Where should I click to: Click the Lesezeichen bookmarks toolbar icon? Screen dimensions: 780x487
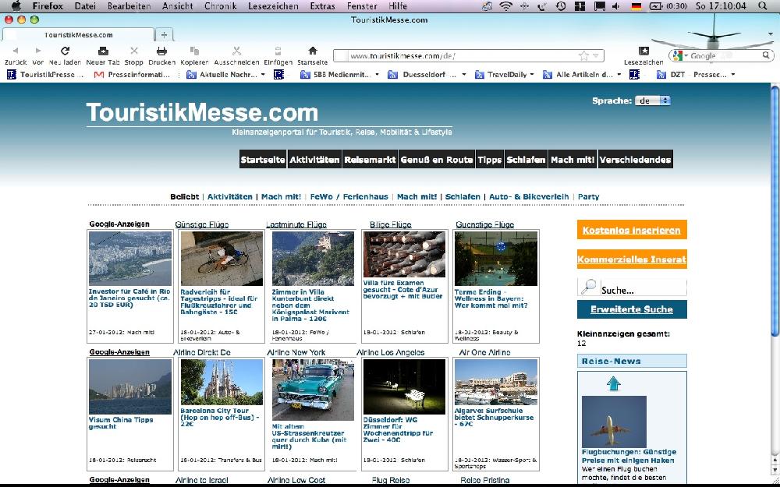[643, 51]
